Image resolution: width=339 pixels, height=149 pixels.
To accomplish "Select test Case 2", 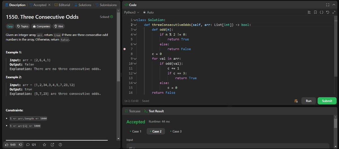I will [x=156, y=131].
